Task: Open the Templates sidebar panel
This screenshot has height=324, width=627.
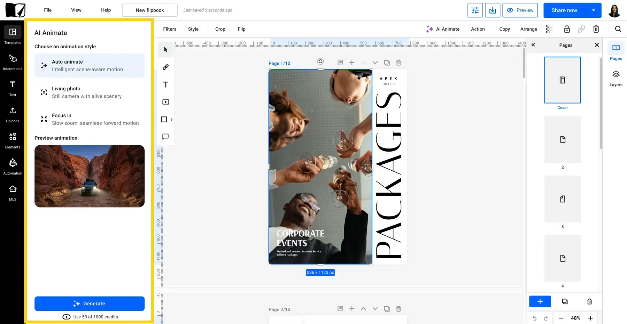Action: (x=13, y=36)
